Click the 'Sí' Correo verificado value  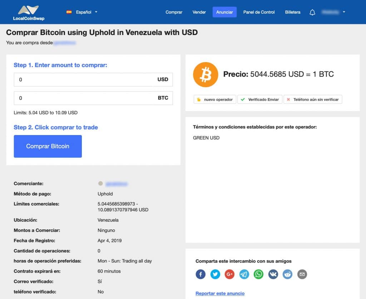(100, 281)
